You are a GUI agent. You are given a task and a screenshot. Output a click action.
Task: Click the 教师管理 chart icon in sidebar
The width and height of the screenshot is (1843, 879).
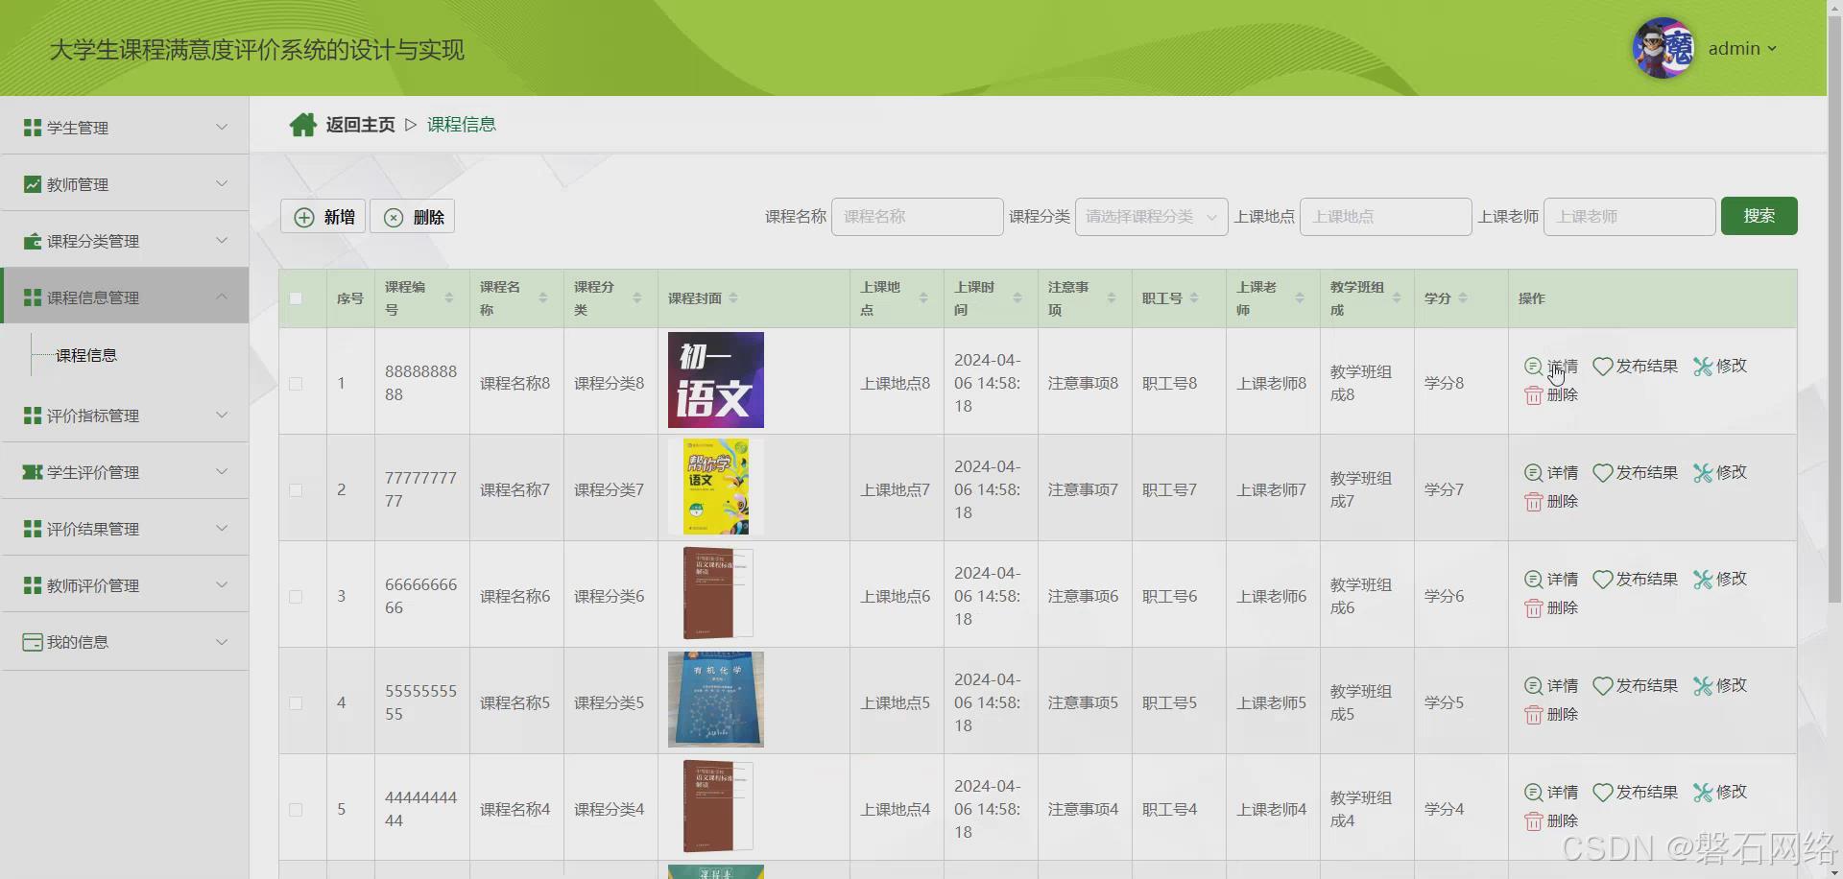click(x=33, y=184)
